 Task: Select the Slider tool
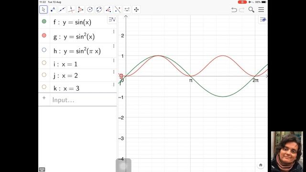[127, 10]
